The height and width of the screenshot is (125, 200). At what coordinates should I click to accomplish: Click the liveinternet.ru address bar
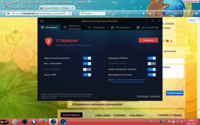coord(40,13)
